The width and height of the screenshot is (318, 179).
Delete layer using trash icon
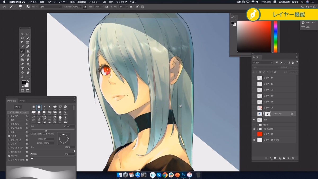tap(293, 158)
